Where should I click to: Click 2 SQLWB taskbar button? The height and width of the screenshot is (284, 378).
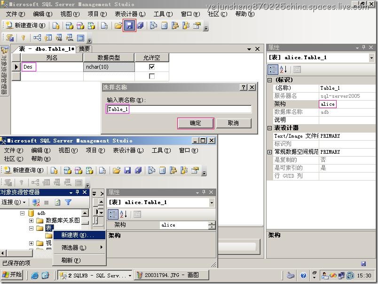(x=95, y=276)
